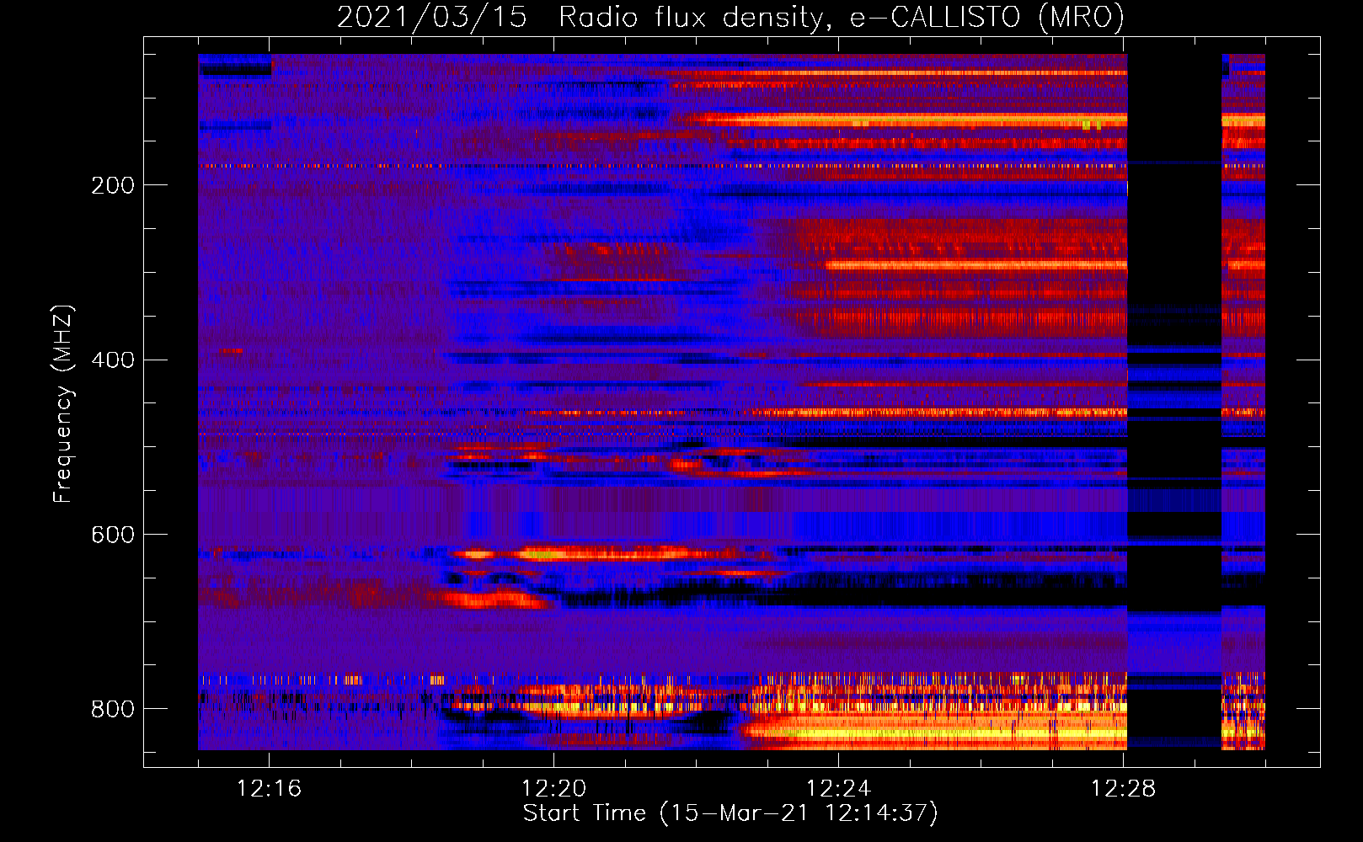Click the plot title '2021/03/15 Radio flux density'
This screenshot has height=842, width=1363.
click(x=730, y=17)
